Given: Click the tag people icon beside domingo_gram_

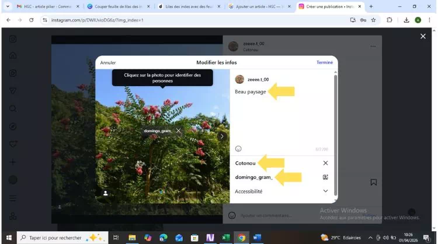Looking at the screenshot, I should [325, 177].
